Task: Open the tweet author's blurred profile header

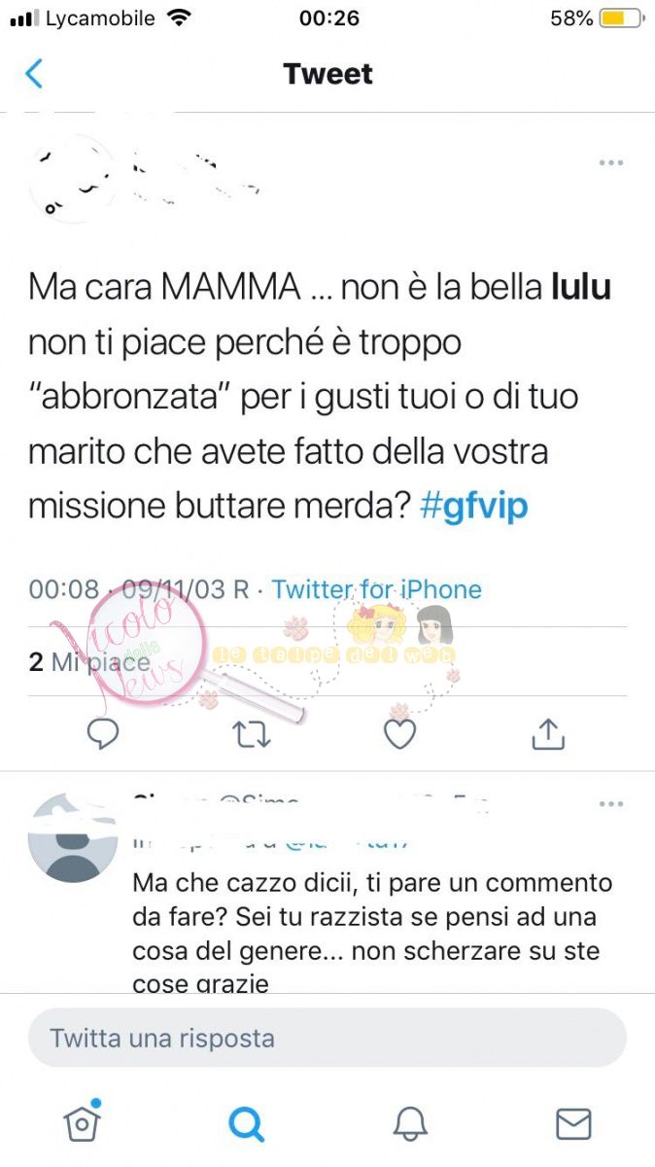Action: 146,178
